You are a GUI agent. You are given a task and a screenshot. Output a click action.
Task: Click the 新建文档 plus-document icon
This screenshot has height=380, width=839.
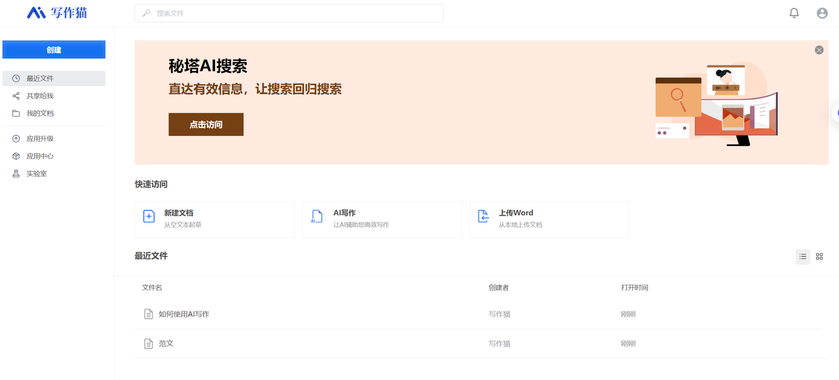[x=149, y=216]
